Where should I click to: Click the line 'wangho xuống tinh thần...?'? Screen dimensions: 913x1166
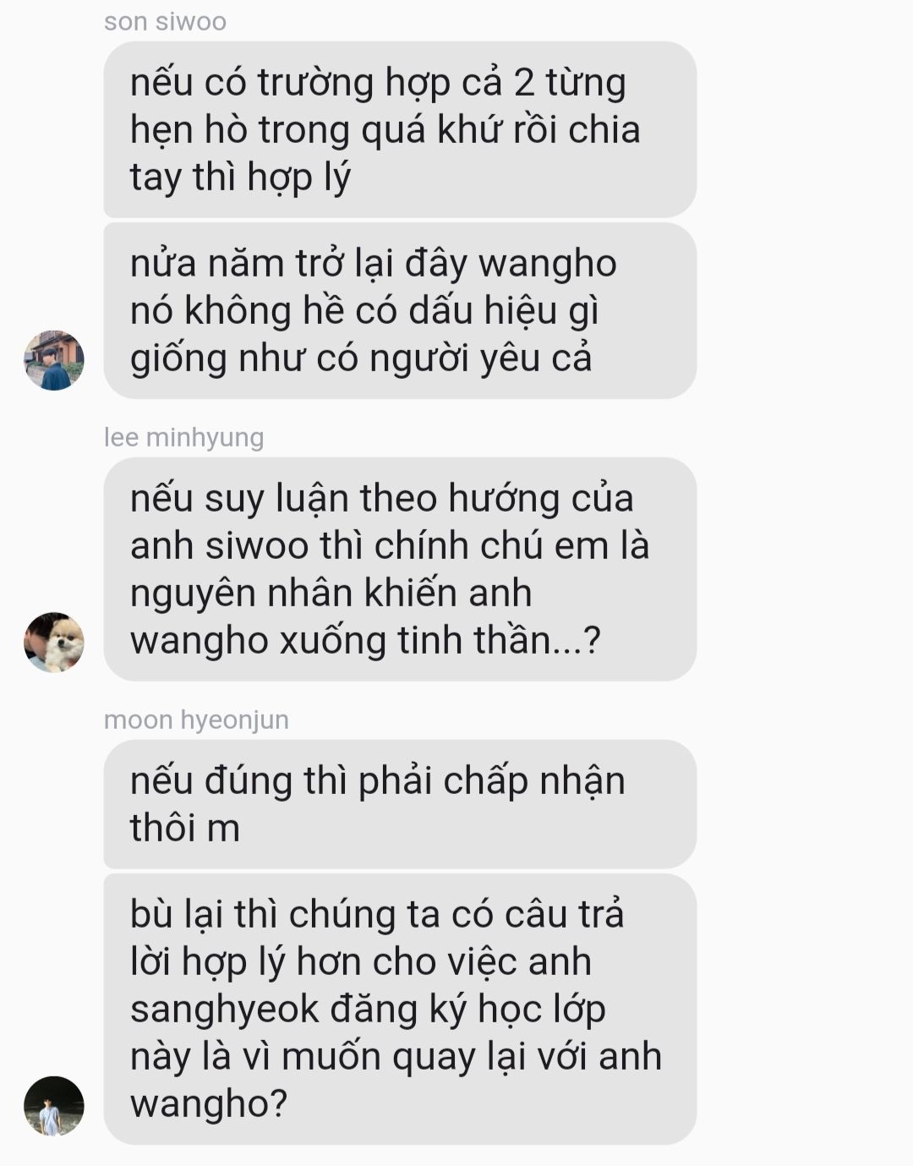tap(365, 641)
